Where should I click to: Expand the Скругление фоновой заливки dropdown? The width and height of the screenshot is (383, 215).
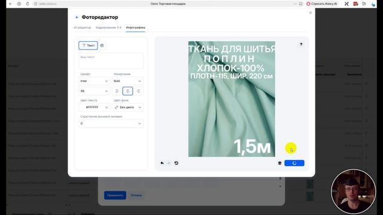(111, 124)
